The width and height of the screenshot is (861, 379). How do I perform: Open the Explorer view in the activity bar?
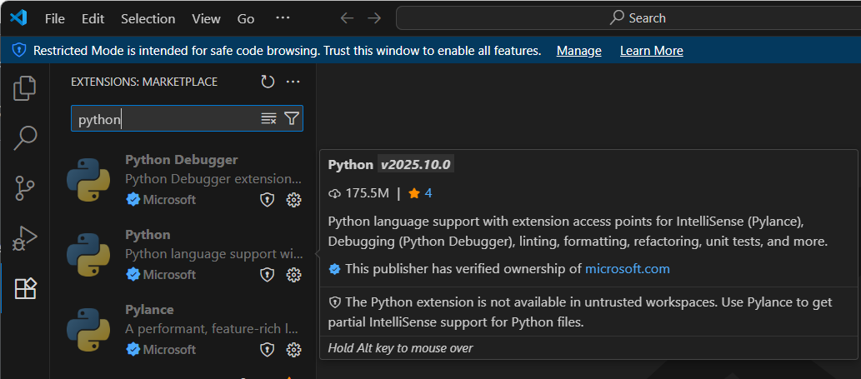(x=25, y=89)
